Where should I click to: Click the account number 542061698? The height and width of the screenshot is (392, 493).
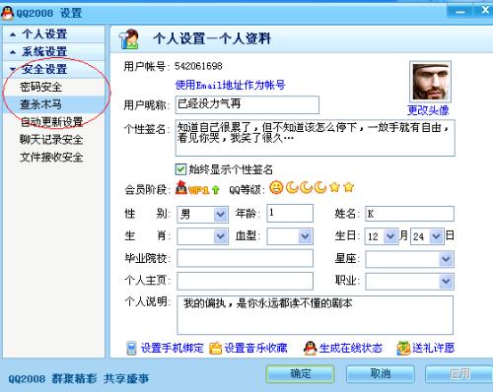(x=198, y=66)
